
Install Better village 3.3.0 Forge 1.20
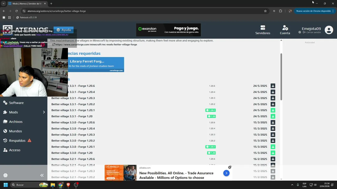point(273,153)
